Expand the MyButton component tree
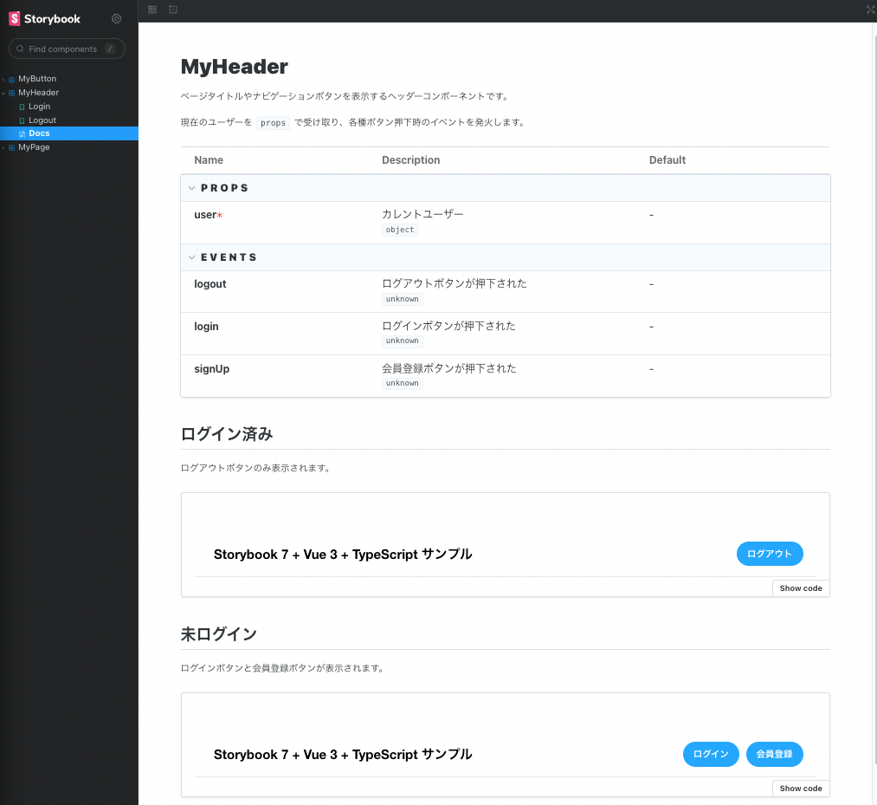Screen dimensions: 877x805 [x=5, y=78]
